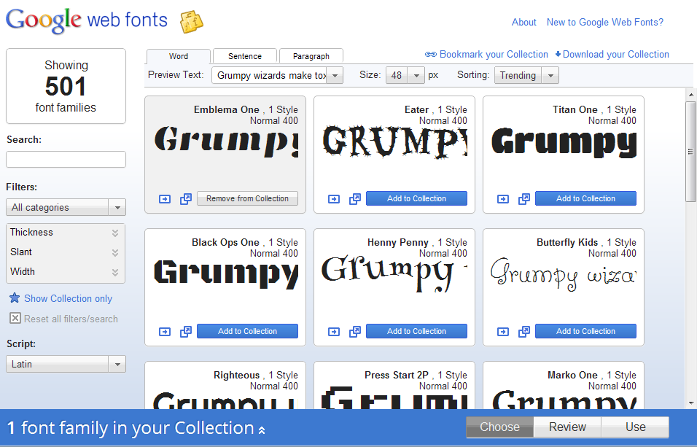Click the collection briefcase icon beside the logo
The width and height of the screenshot is (697, 447).
click(x=191, y=21)
